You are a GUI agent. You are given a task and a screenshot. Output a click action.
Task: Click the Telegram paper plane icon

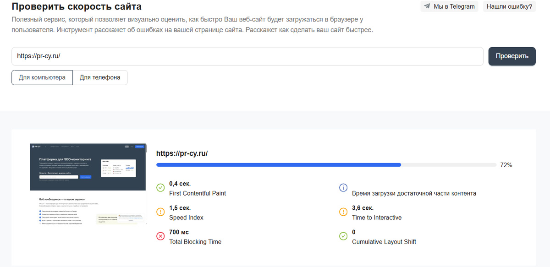427,6
